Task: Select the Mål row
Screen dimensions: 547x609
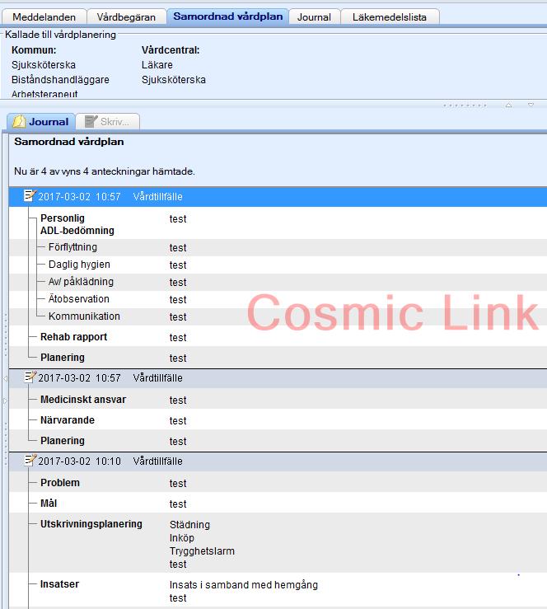Action: tap(278, 504)
